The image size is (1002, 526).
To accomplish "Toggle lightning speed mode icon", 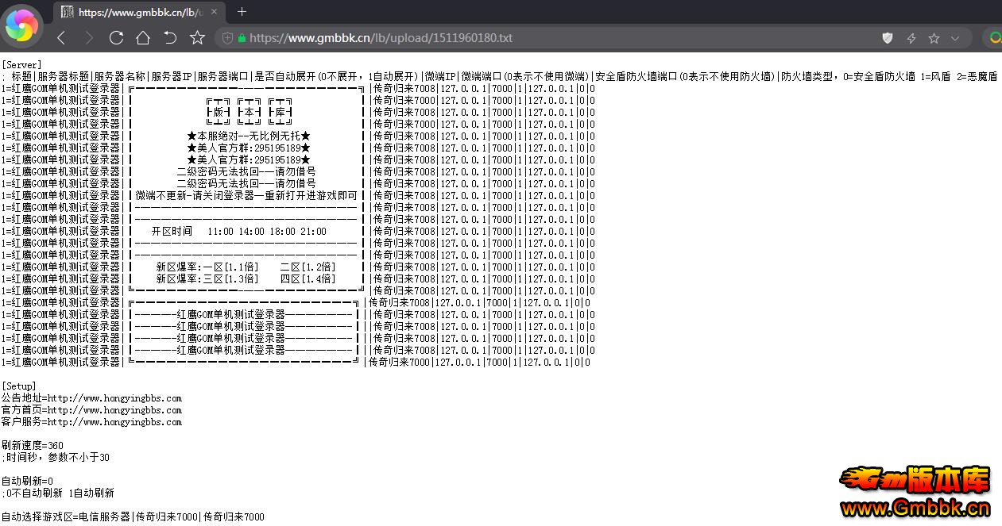I will coord(911,38).
